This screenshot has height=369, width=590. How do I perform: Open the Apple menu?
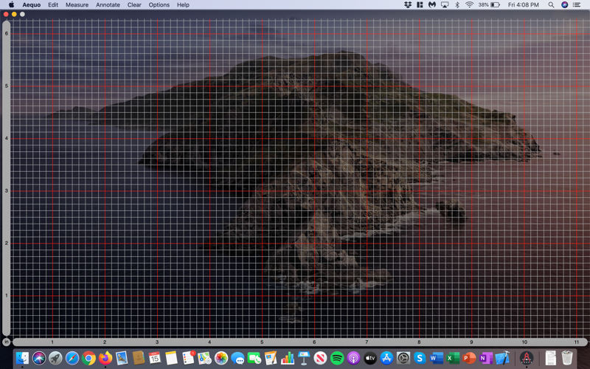point(11,4)
